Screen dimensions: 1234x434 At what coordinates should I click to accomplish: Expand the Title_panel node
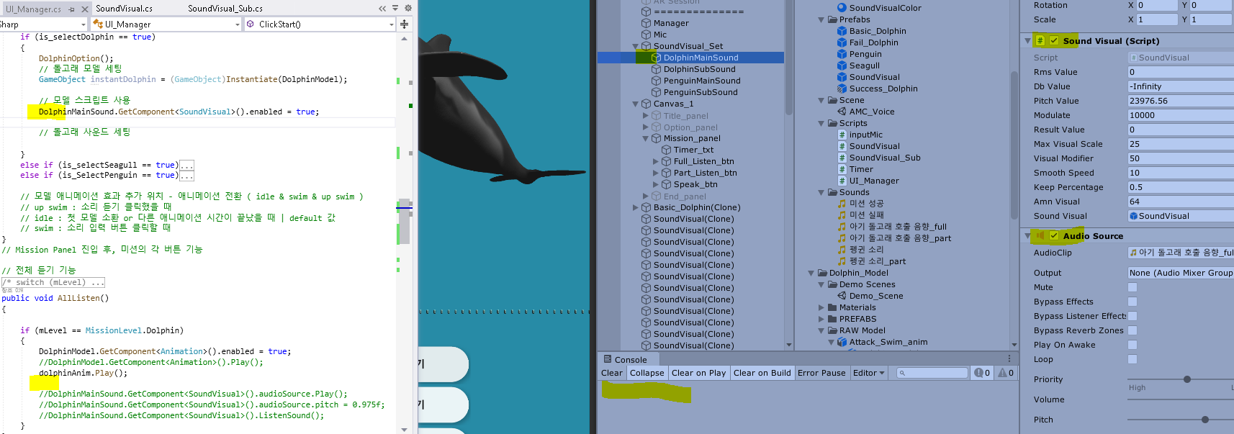(x=645, y=115)
